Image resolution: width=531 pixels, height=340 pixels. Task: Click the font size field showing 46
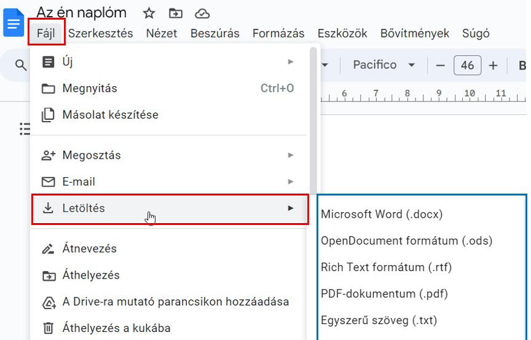[467, 65]
